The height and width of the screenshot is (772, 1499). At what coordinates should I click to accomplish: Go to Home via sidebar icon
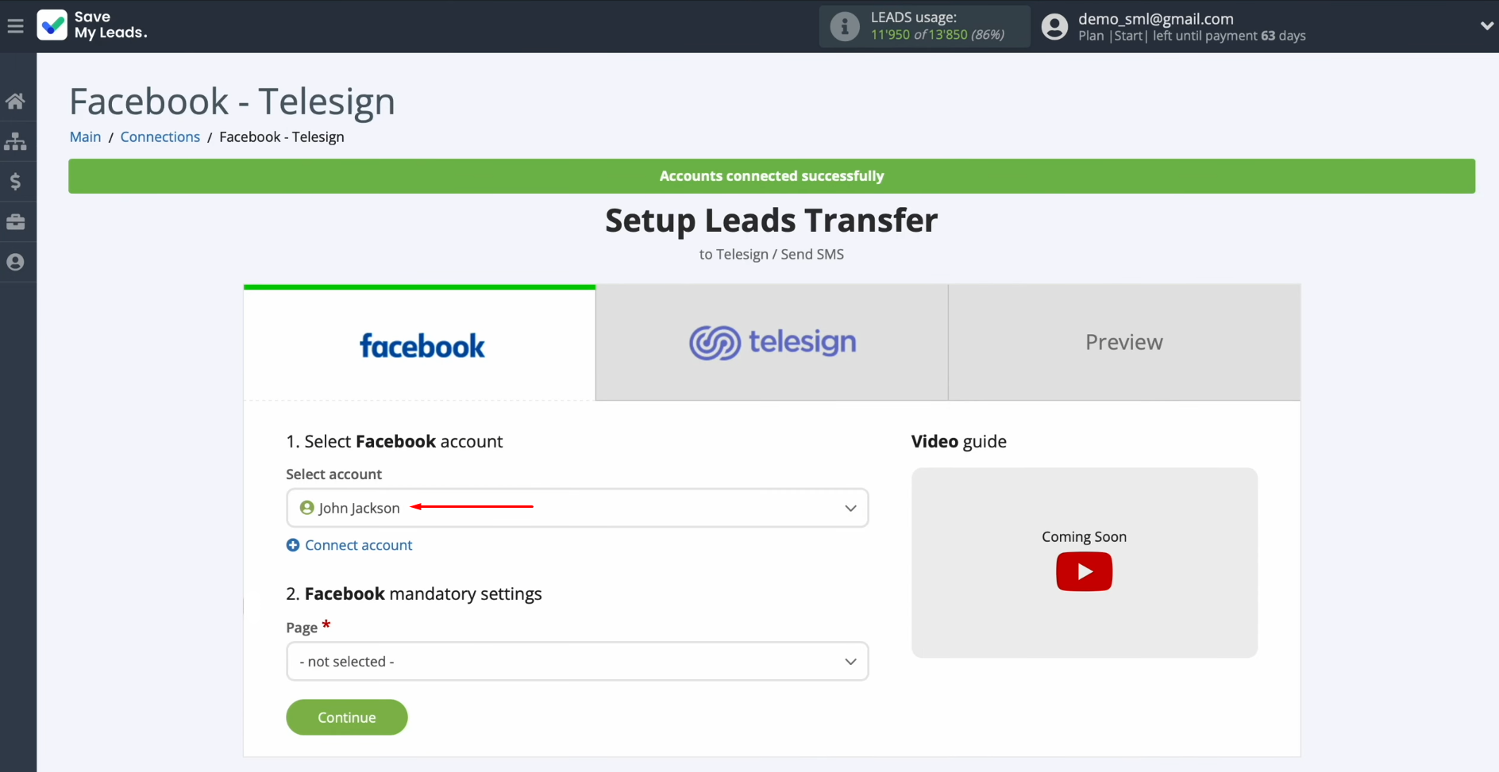[x=15, y=101]
